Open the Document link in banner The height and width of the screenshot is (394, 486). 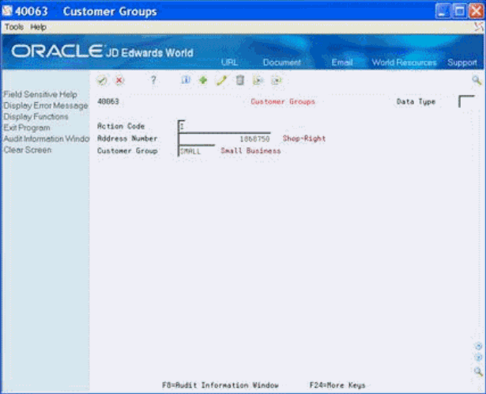coord(282,63)
